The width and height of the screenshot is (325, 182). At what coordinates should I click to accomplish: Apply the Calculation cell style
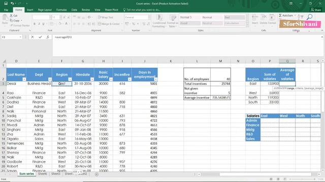[235, 23]
